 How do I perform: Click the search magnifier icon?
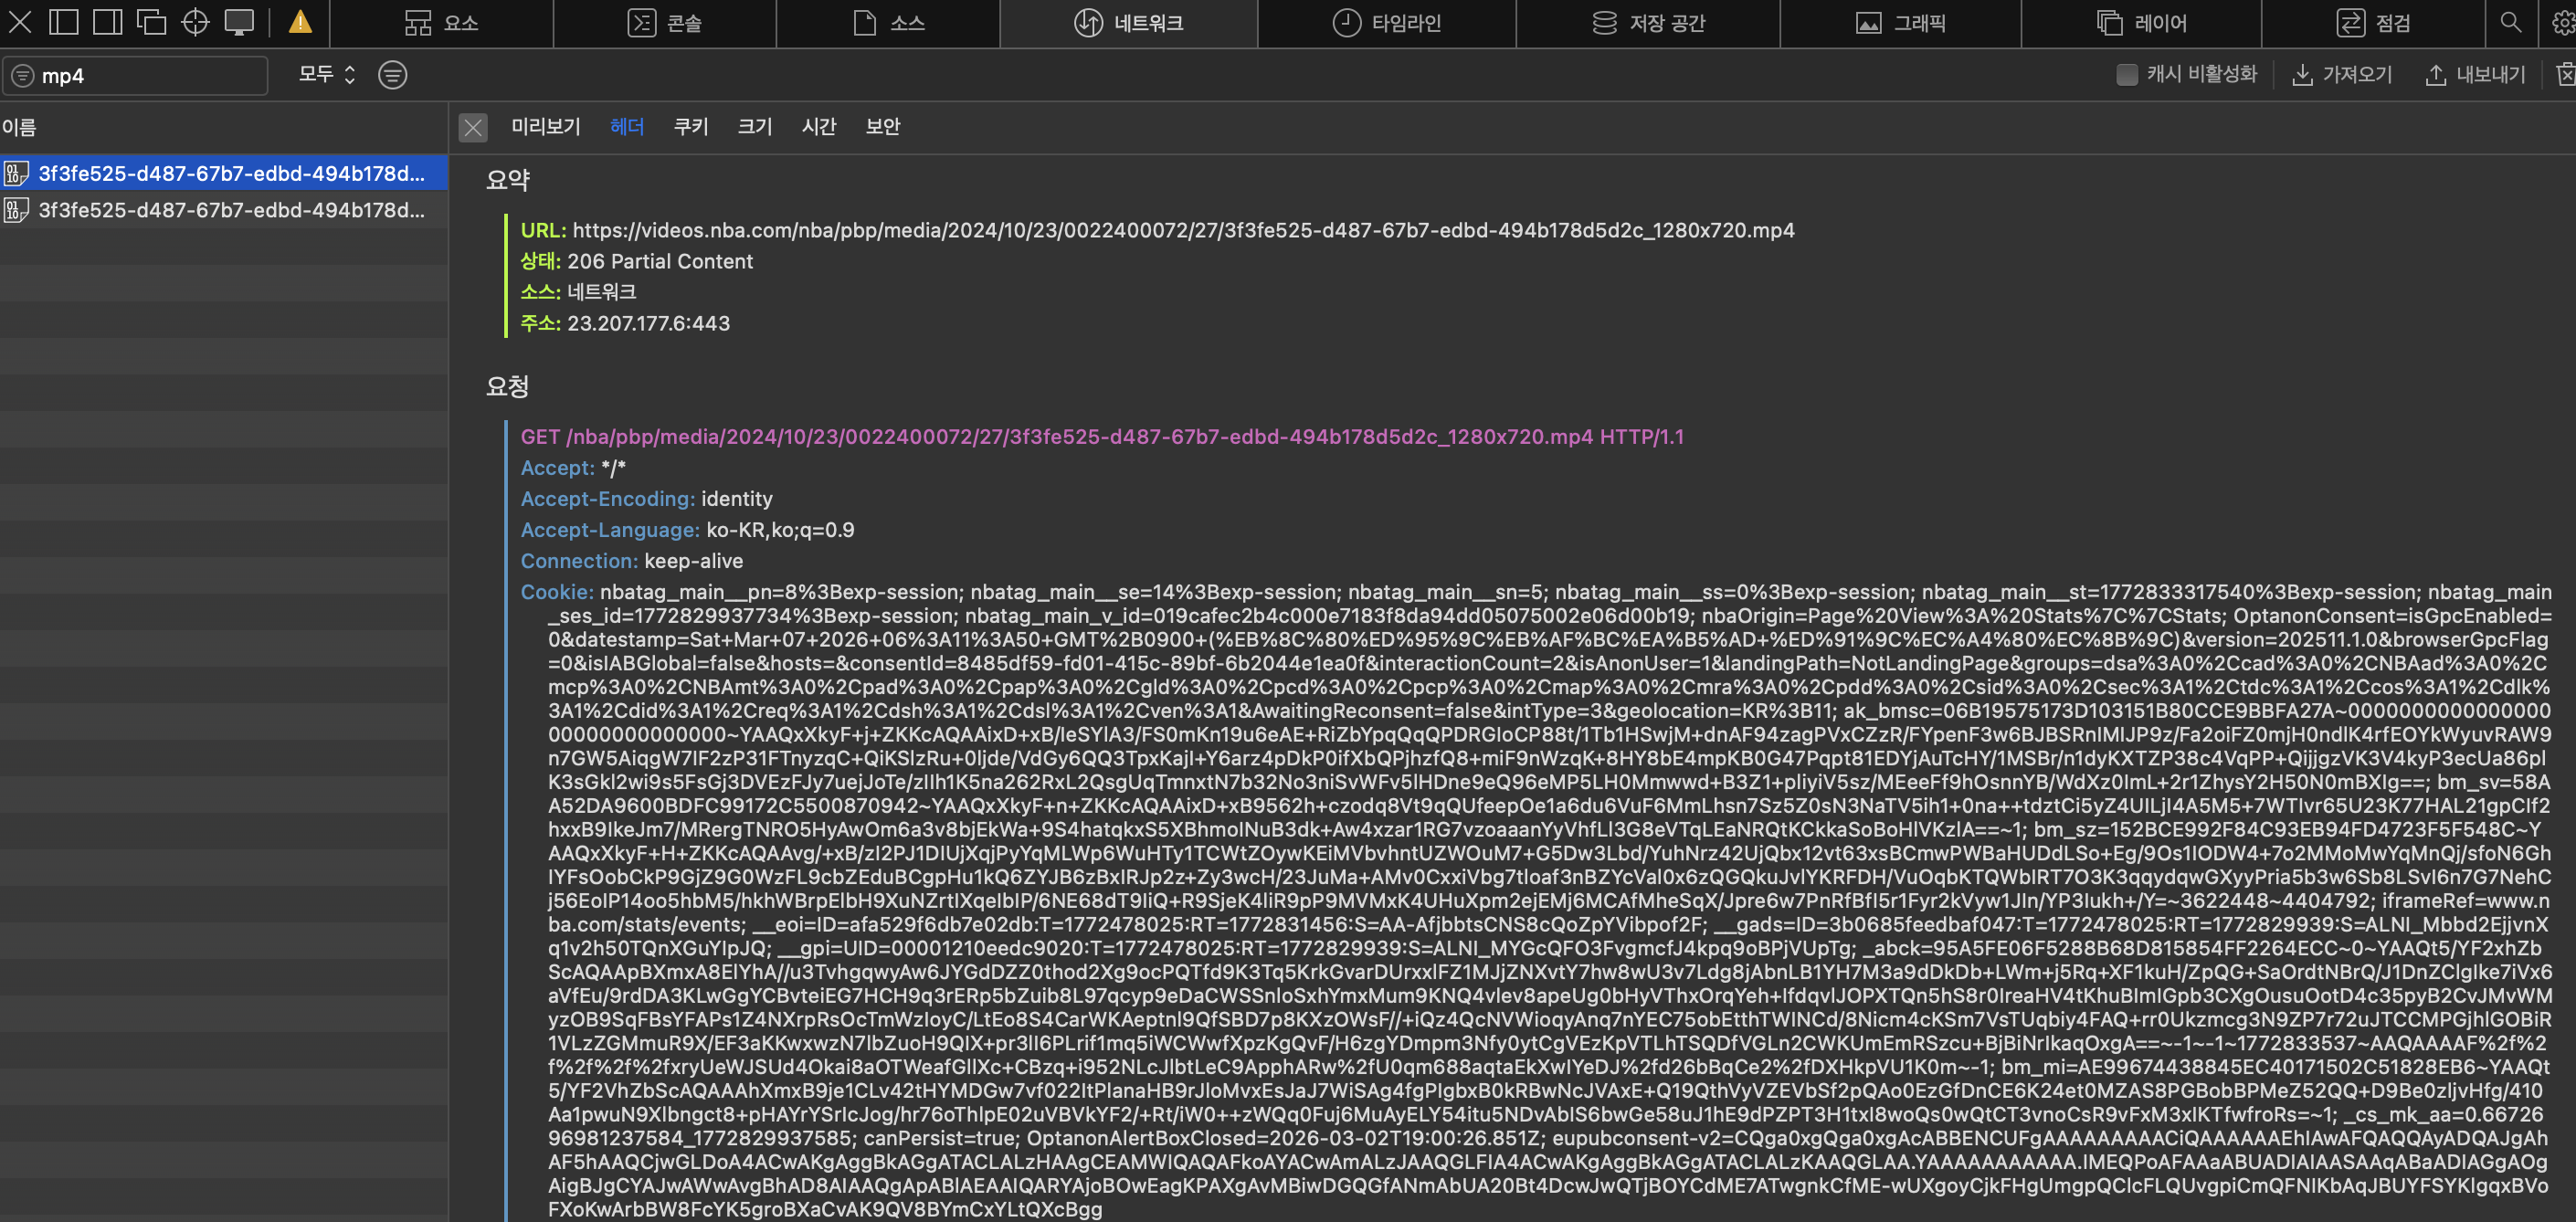click(x=2510, y=22)
